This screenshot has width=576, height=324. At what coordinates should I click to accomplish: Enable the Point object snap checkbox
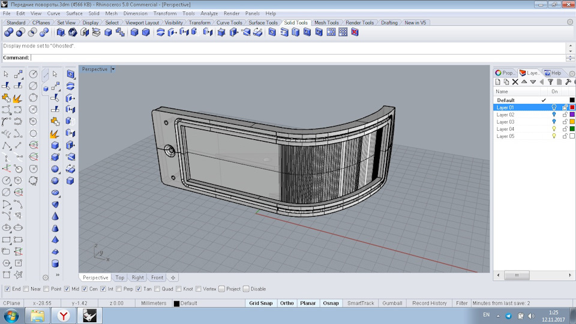[46, 289]
